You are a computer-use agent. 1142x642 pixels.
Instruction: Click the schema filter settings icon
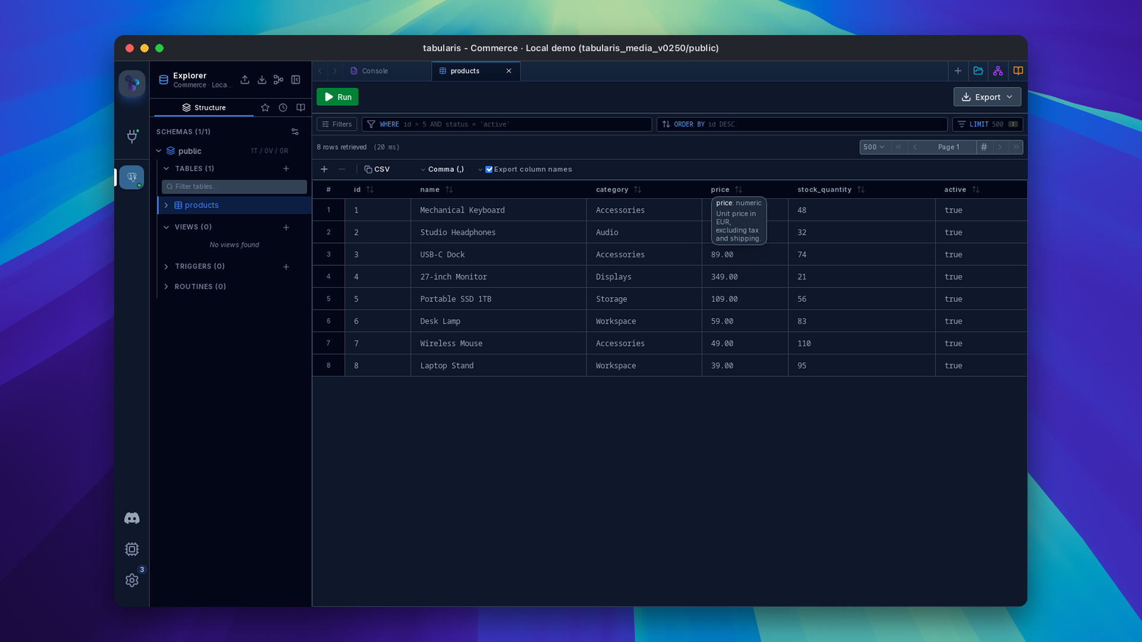[x=295, y=132]
